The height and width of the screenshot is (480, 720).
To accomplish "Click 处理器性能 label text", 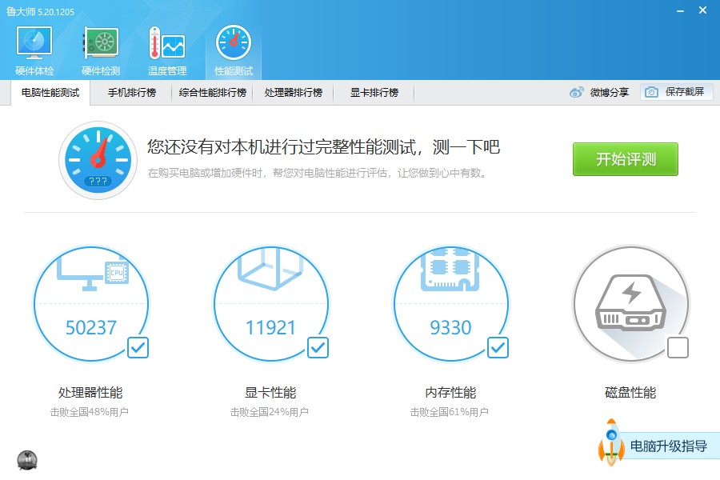I will 90,393.
